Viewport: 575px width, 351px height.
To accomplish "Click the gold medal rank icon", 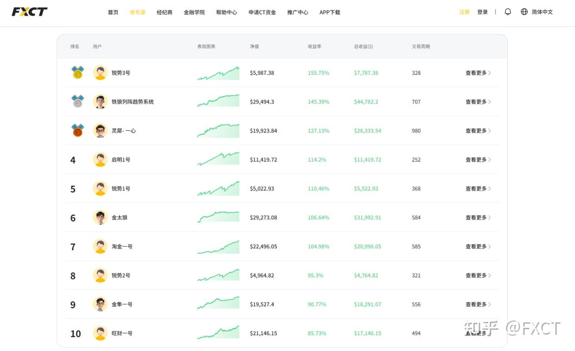I will coord(78,73).
